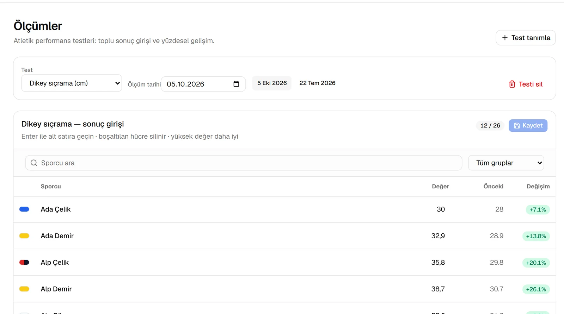Open the Dikey sıçrama test dropdown
The image size is (564, 314).
[72, 83]
